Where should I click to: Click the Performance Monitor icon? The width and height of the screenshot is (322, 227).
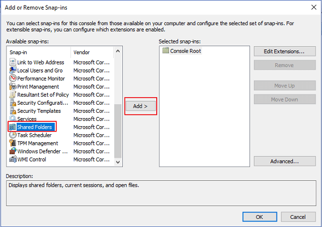pos(13,78)
